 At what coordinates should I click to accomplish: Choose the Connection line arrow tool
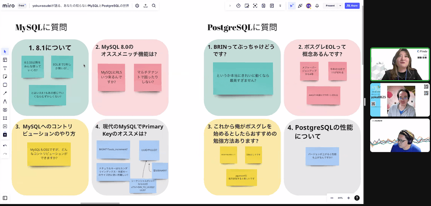tap(5, 93)
